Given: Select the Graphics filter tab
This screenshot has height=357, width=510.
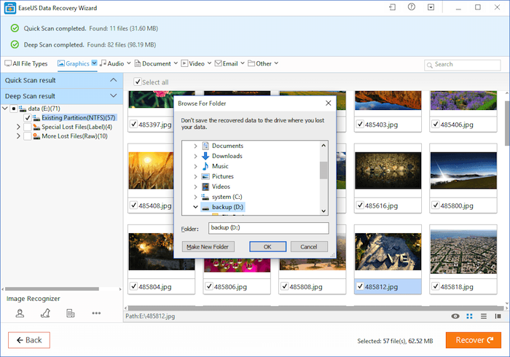Looking at the screenshot, I should [x=74, y=63].
